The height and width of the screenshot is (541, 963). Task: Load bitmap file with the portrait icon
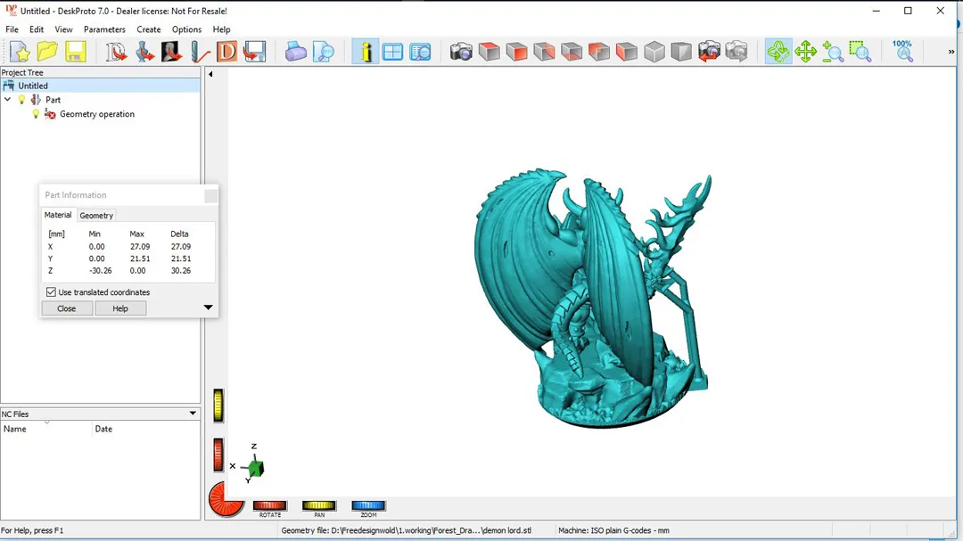point(171,52)
